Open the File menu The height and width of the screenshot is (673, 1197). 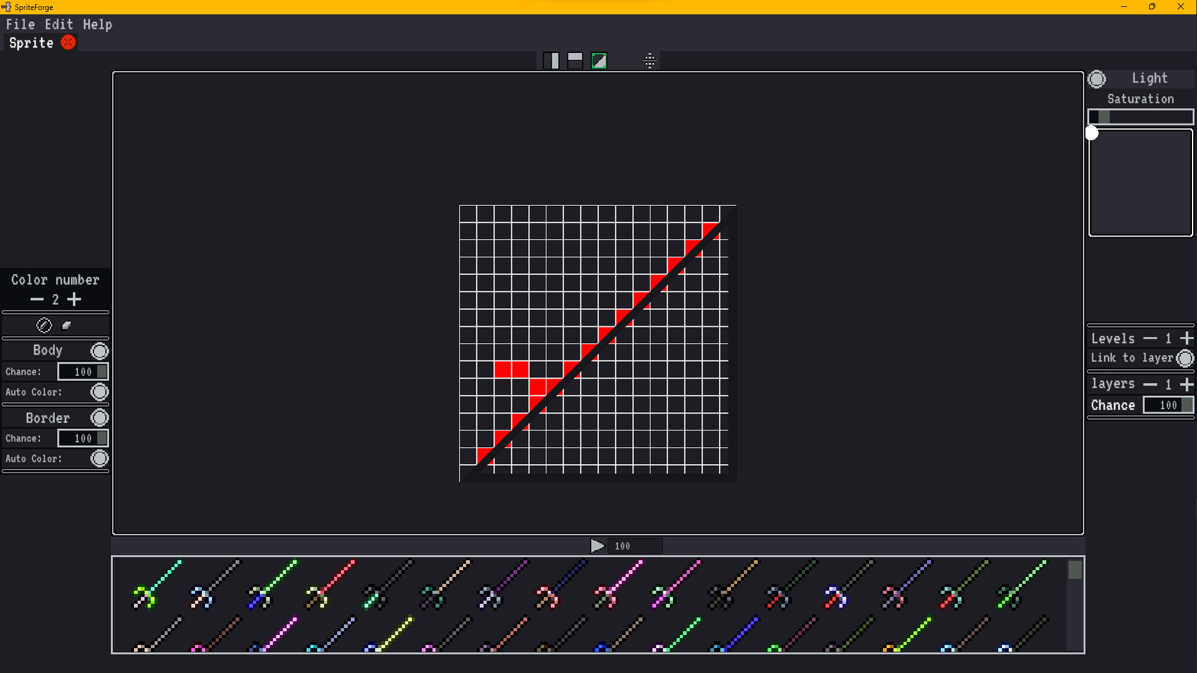21,24
